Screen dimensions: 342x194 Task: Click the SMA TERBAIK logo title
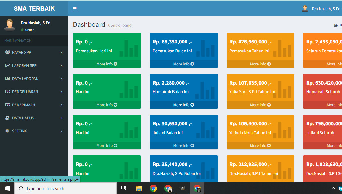(x=34, y=9)
